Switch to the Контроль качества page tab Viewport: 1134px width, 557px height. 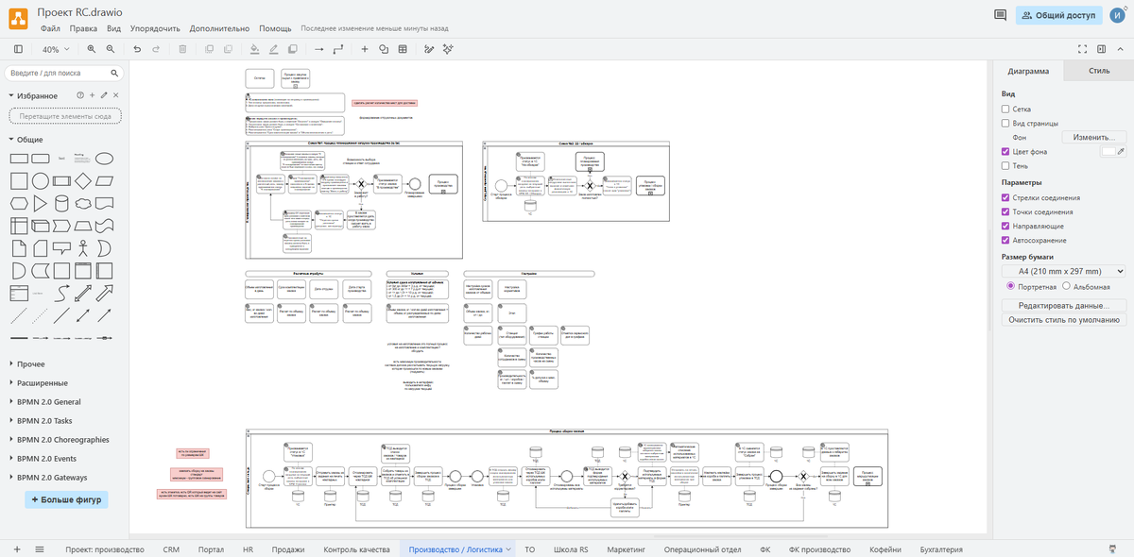pos(356,549)
